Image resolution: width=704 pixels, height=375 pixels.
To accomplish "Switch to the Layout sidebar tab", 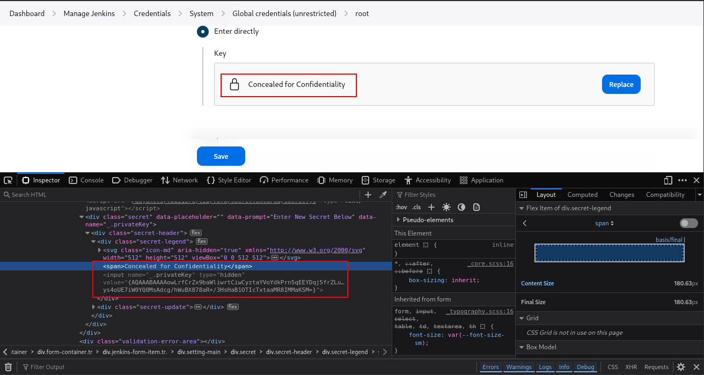I will point(546,195).
